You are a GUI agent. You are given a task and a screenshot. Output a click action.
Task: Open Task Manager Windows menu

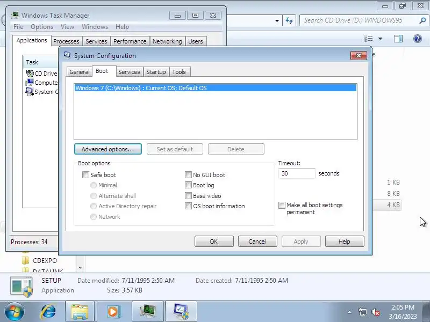(x=95, y=27)
